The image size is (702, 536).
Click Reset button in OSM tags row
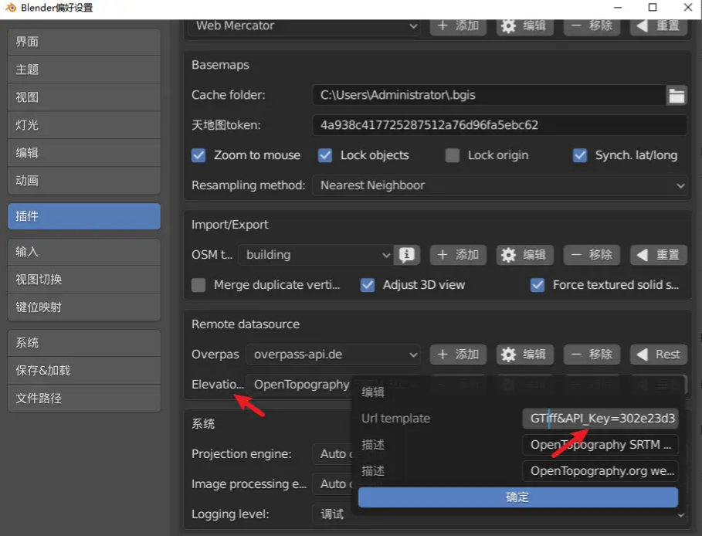click(658, 255)
